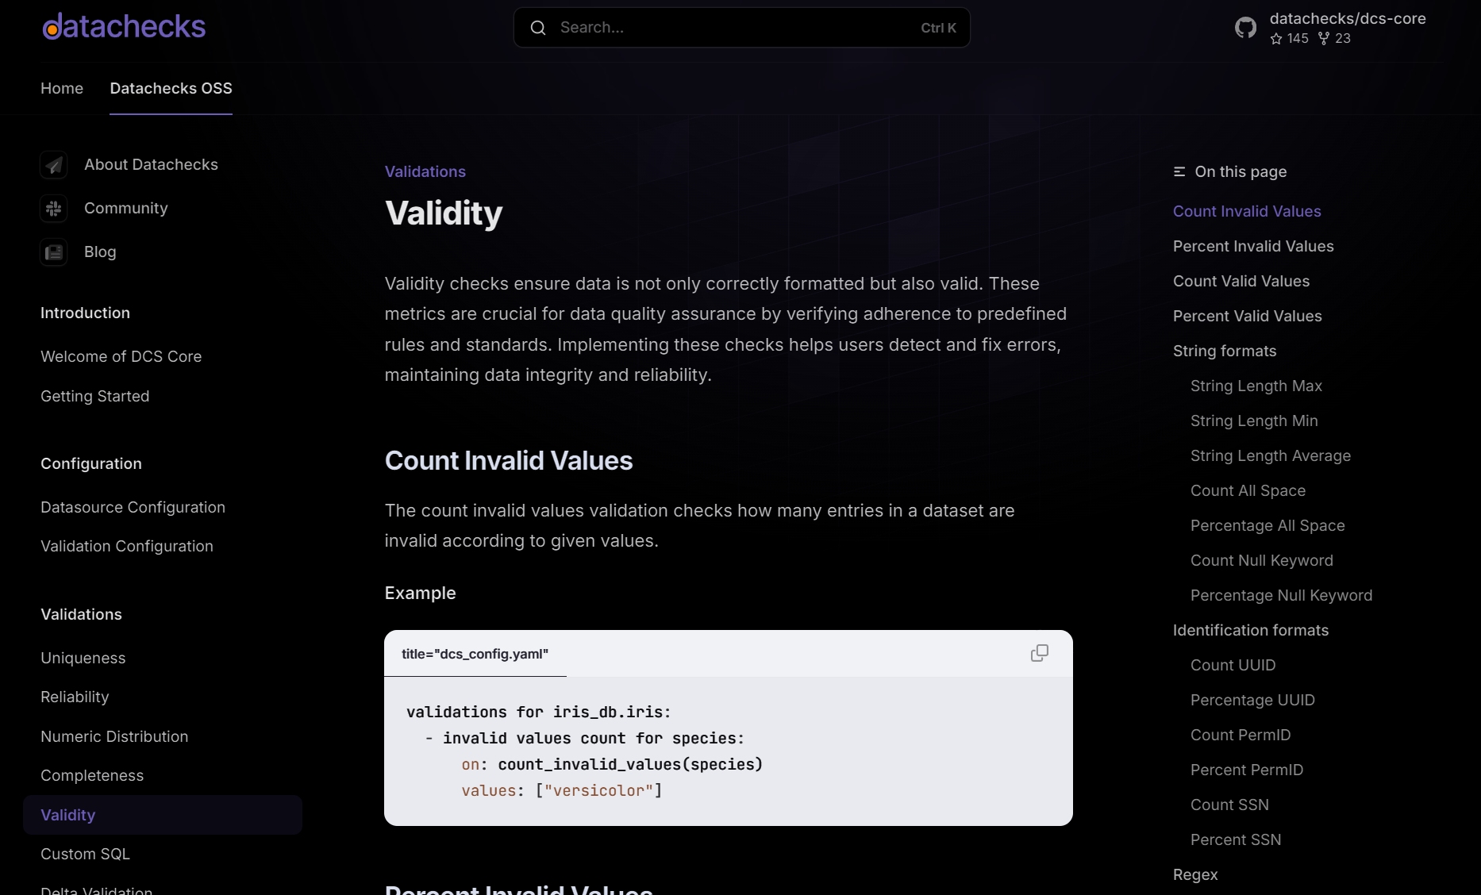1481x895 pixels.
Task: Copy the dcs_config.yaml code block
Action: coord(1039,653)
